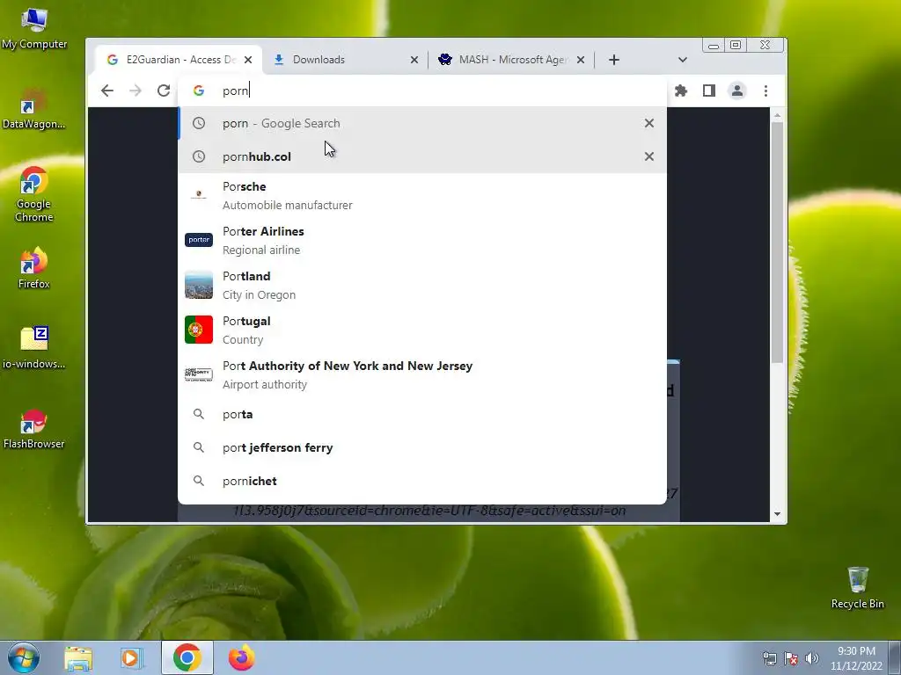901x675 pixels.
Task: Remove the pornhub.col history suggestion
Action: coord(649,156)
